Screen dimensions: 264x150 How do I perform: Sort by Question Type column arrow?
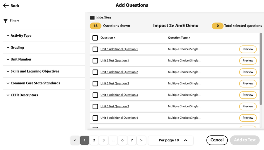pos(189,38)
